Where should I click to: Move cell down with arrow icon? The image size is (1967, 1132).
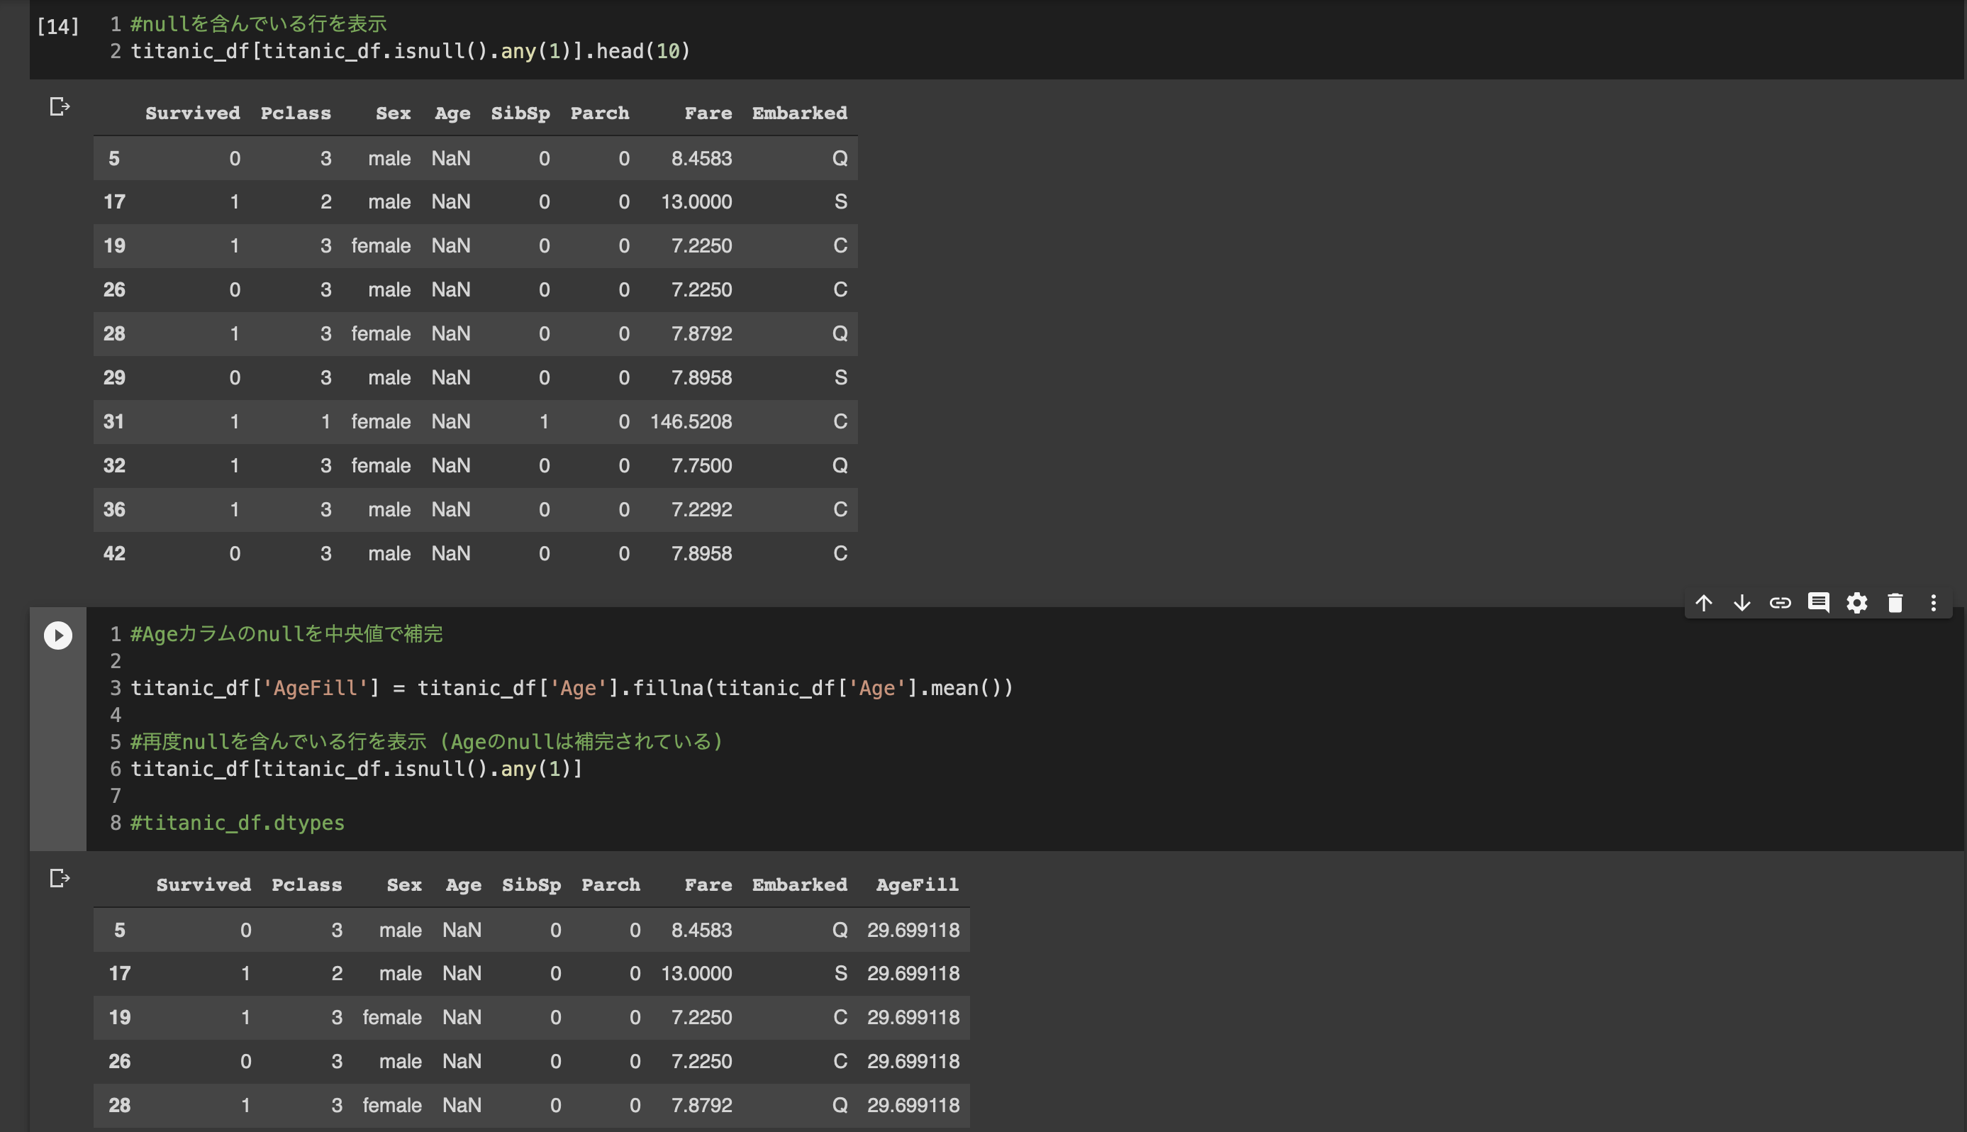[x=1742, y=603]
